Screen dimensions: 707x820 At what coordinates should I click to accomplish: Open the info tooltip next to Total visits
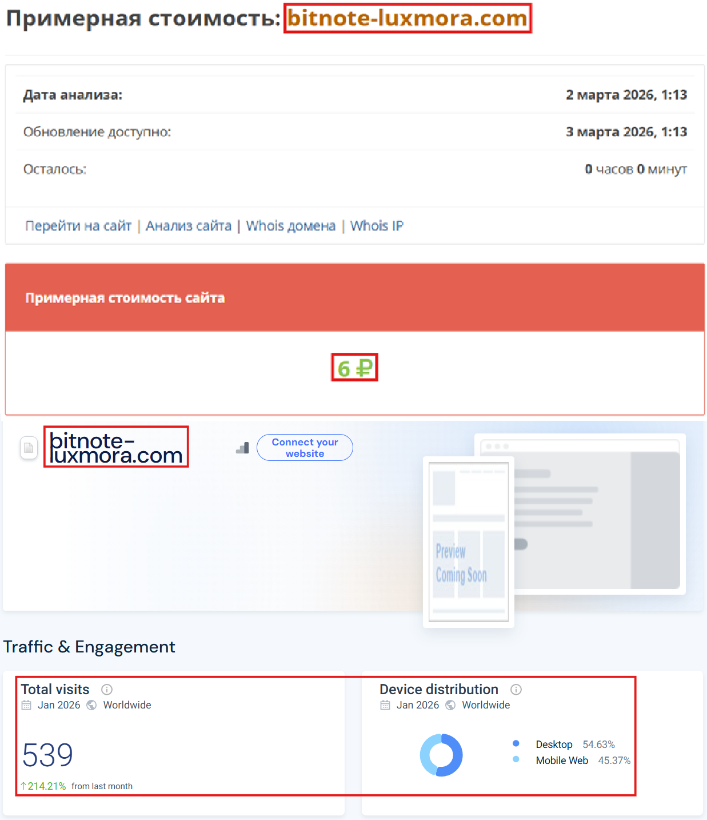[x=107, y=690]
